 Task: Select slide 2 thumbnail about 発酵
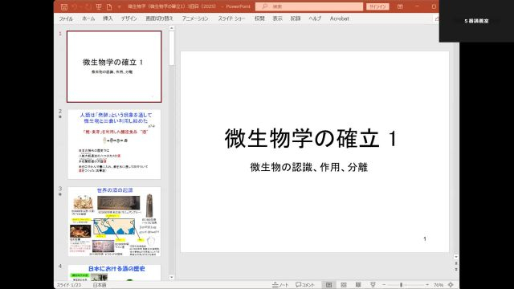pos(114,144)
